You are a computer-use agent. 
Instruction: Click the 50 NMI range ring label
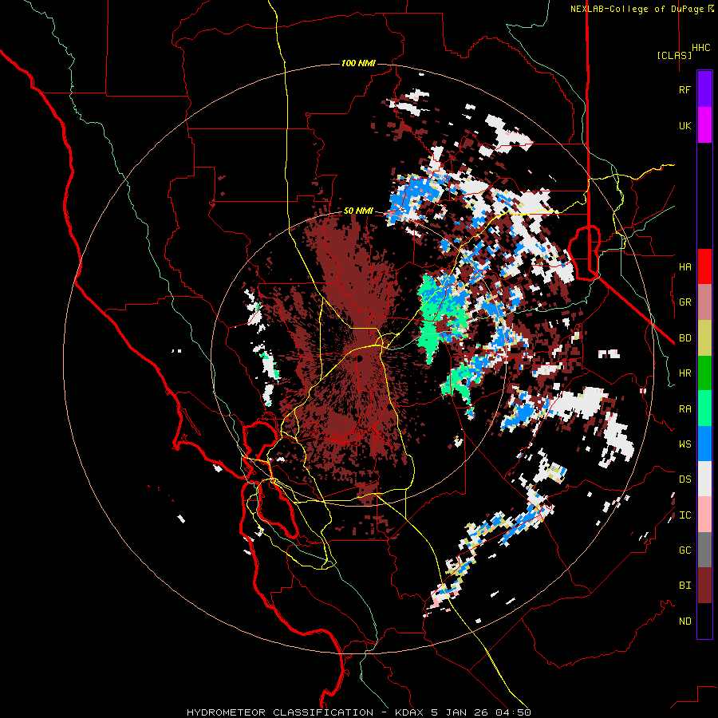click(x=358, y=211)
